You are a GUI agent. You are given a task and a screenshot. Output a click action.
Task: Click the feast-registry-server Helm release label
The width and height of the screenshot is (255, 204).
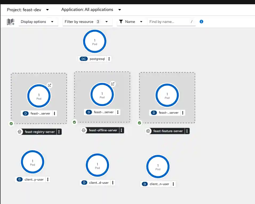[x=40, y=132]
